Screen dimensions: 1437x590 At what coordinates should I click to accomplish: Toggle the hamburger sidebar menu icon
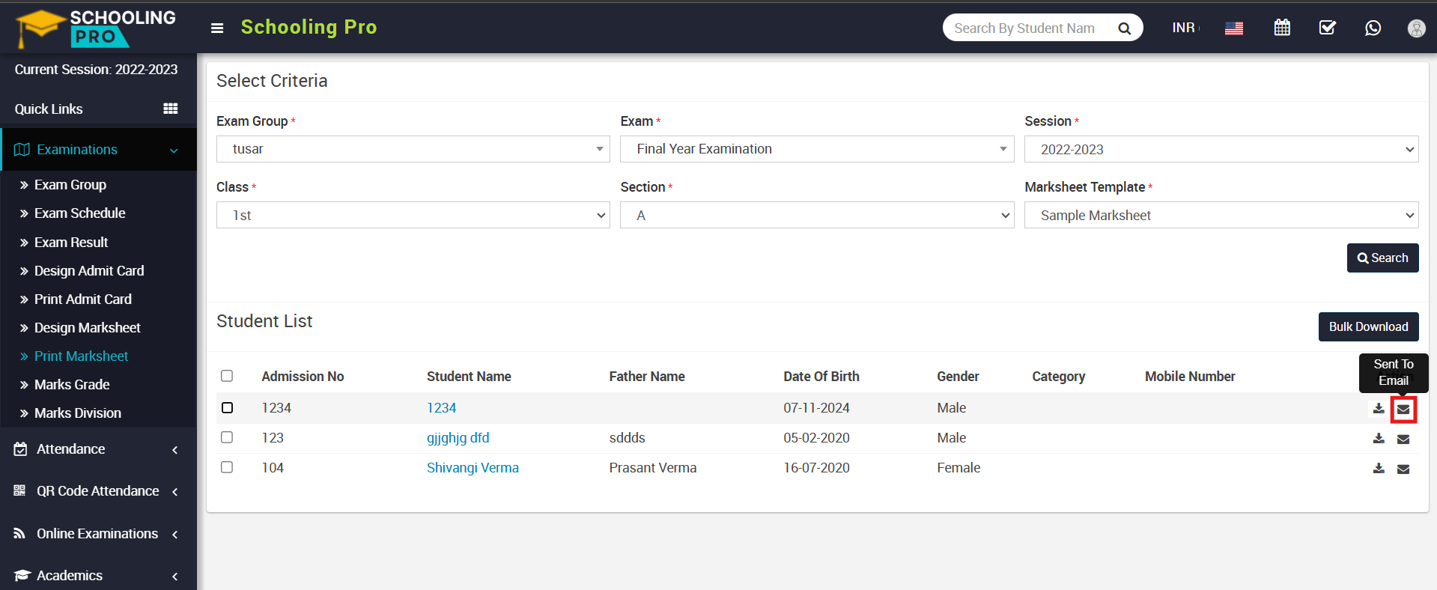click(217, 28)
